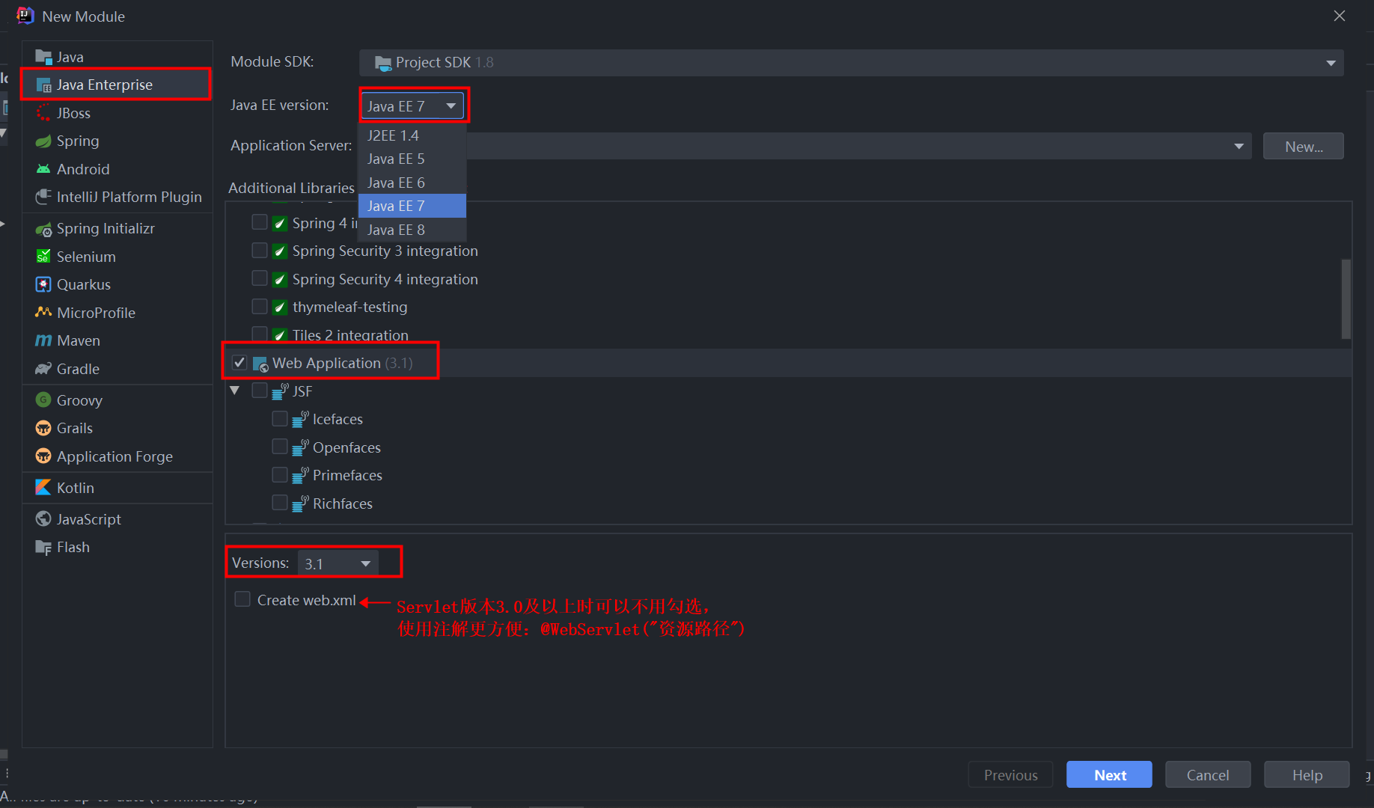Close the New Module dialog

1340,16
